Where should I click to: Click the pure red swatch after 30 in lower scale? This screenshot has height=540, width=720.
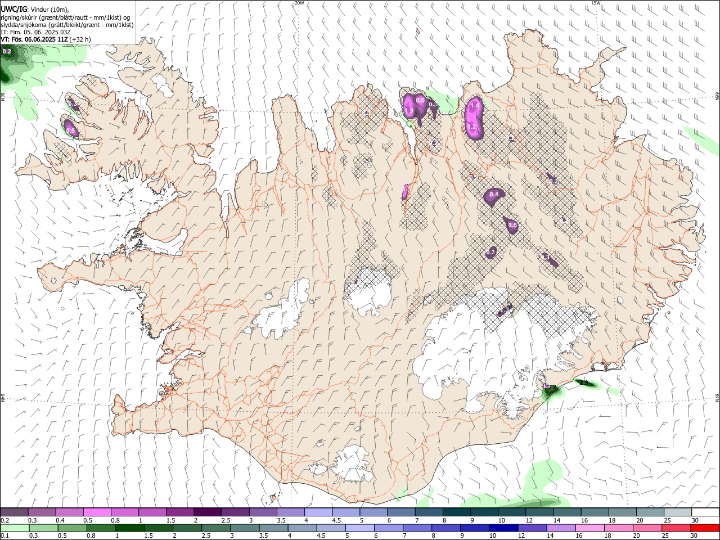point(705,528)
